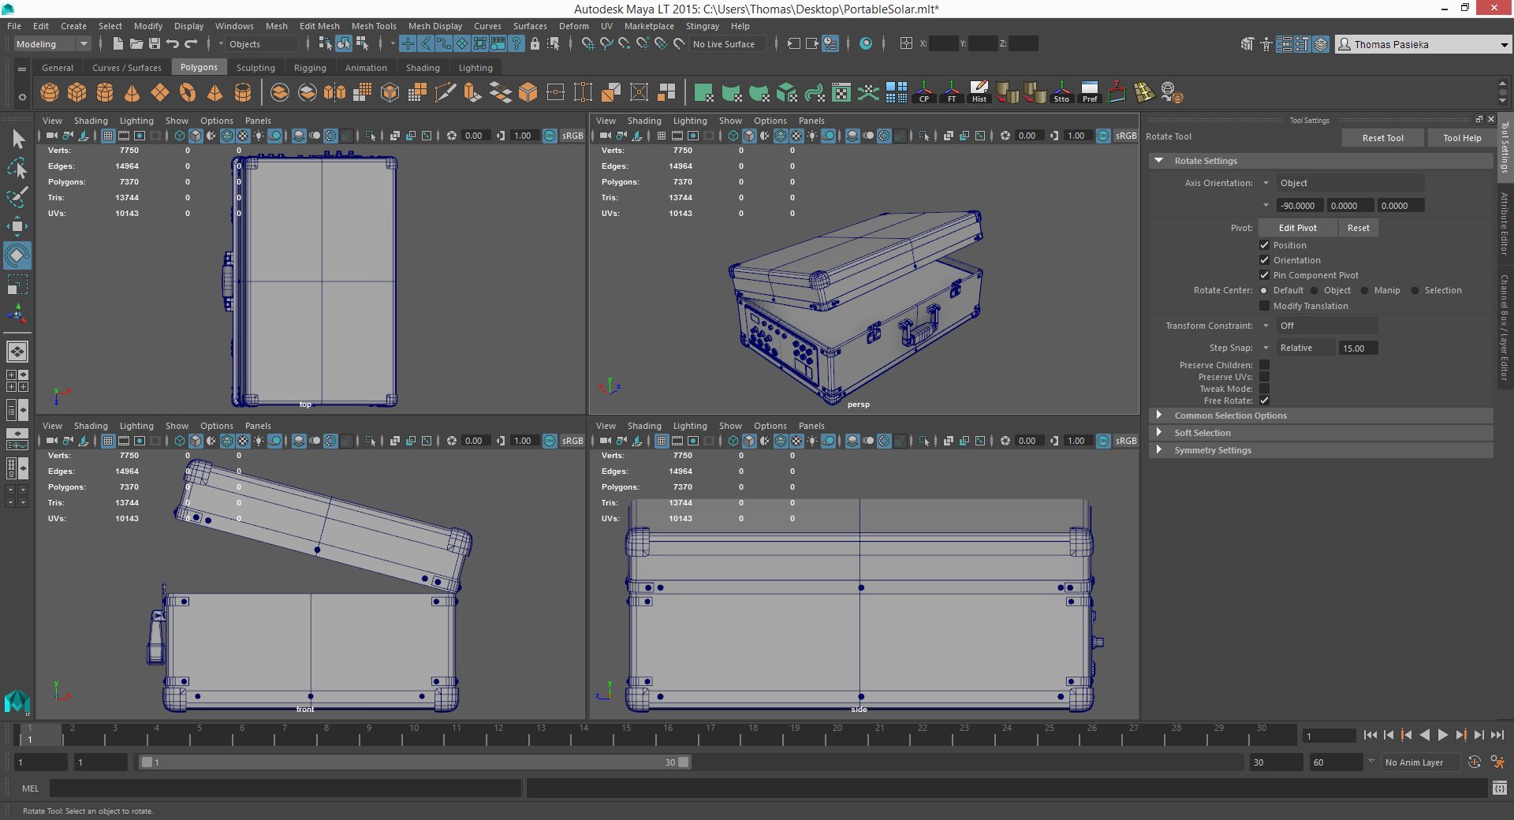Uncheck the Free Rotate checkbox

click(1264, 401)
